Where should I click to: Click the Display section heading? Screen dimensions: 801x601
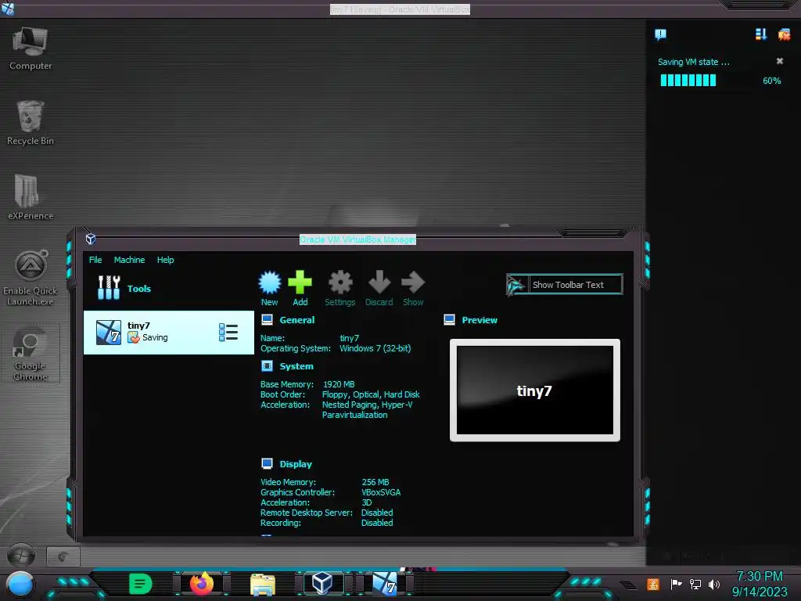pyautogui.click(x=295, y=463)
